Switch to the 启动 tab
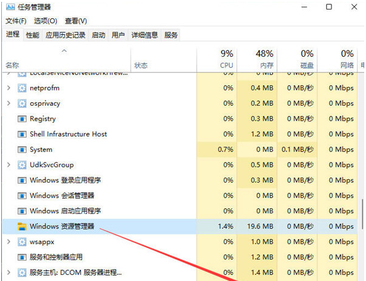366x281 pixels. (x=98, y=35)
